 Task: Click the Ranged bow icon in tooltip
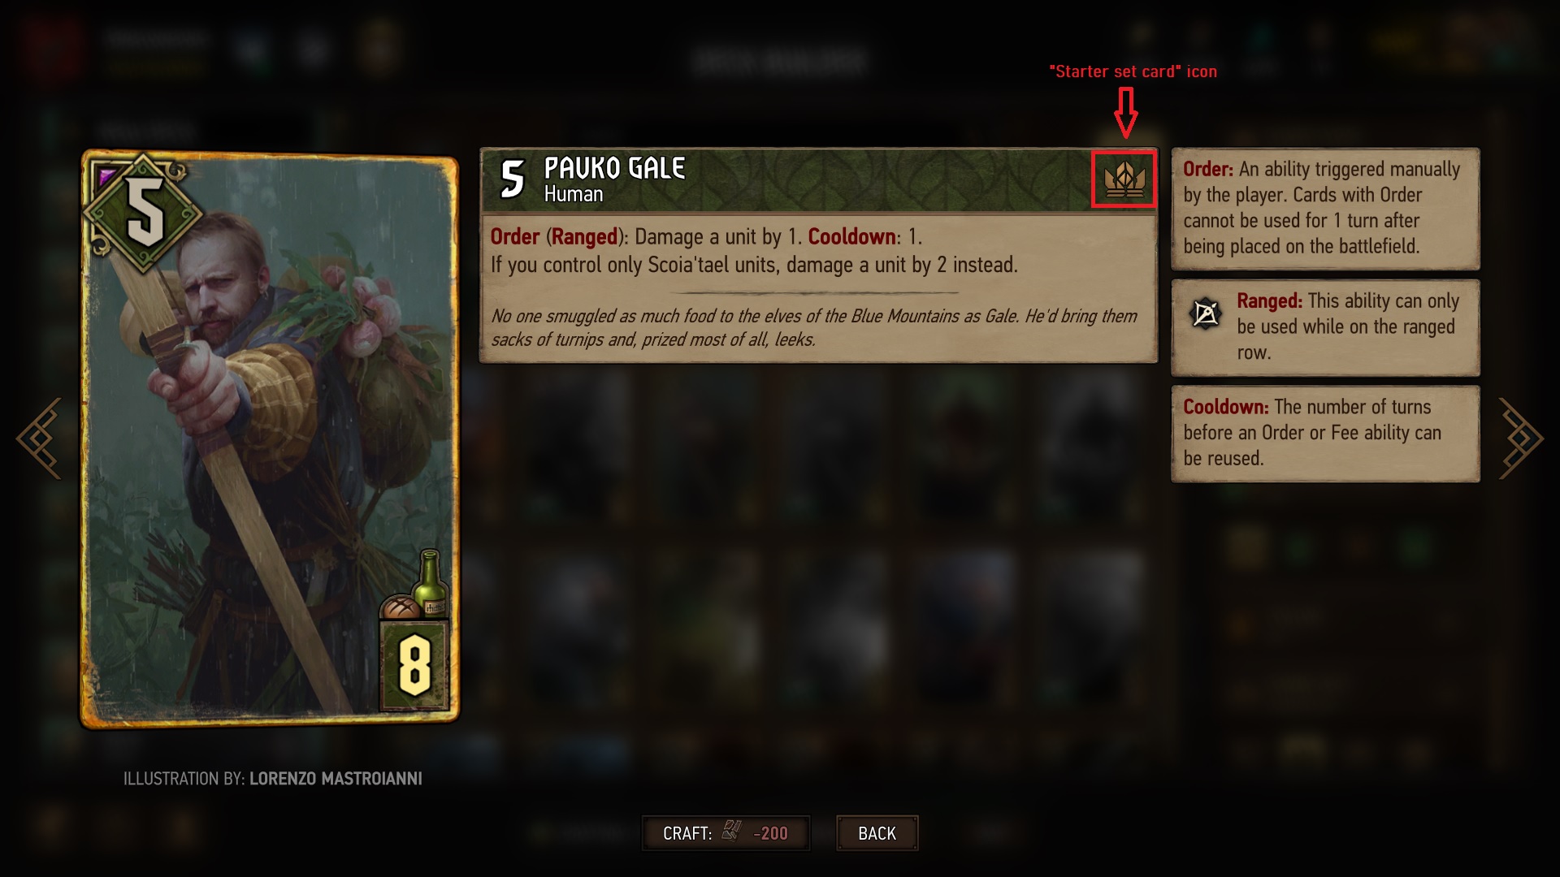[1206, 313]
